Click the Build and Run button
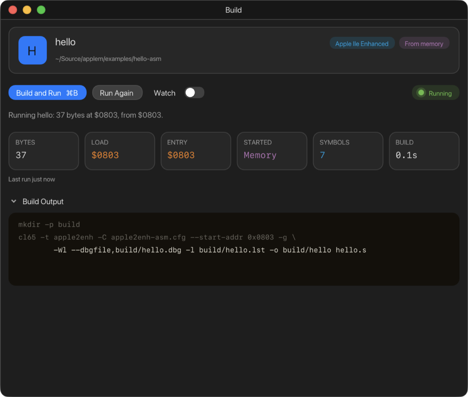Viewport: 468px width, 397px height. click(47, 93)
